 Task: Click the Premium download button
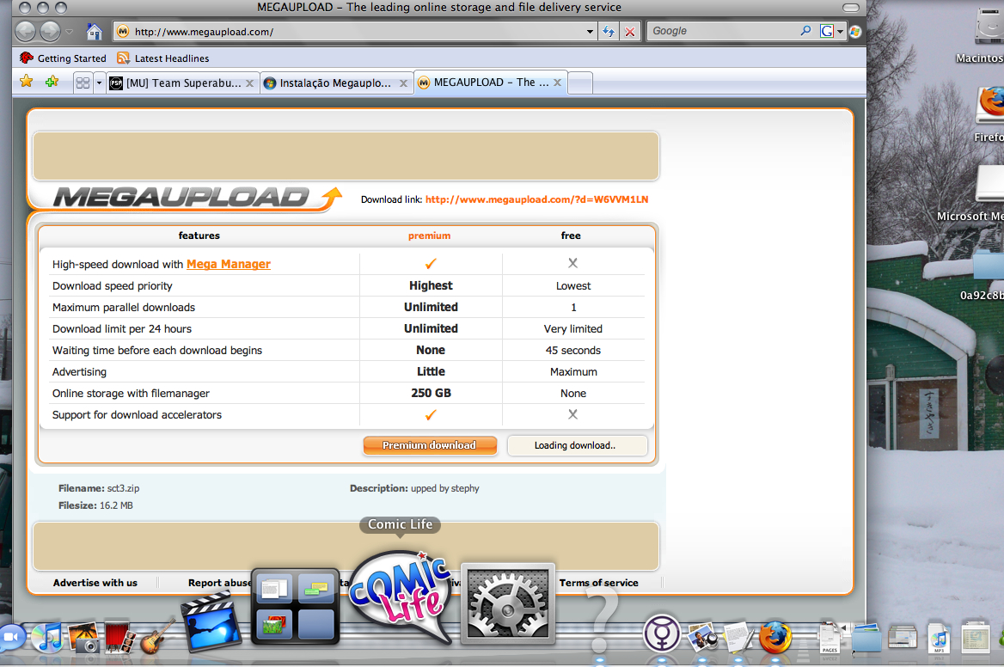pos(430,445)
